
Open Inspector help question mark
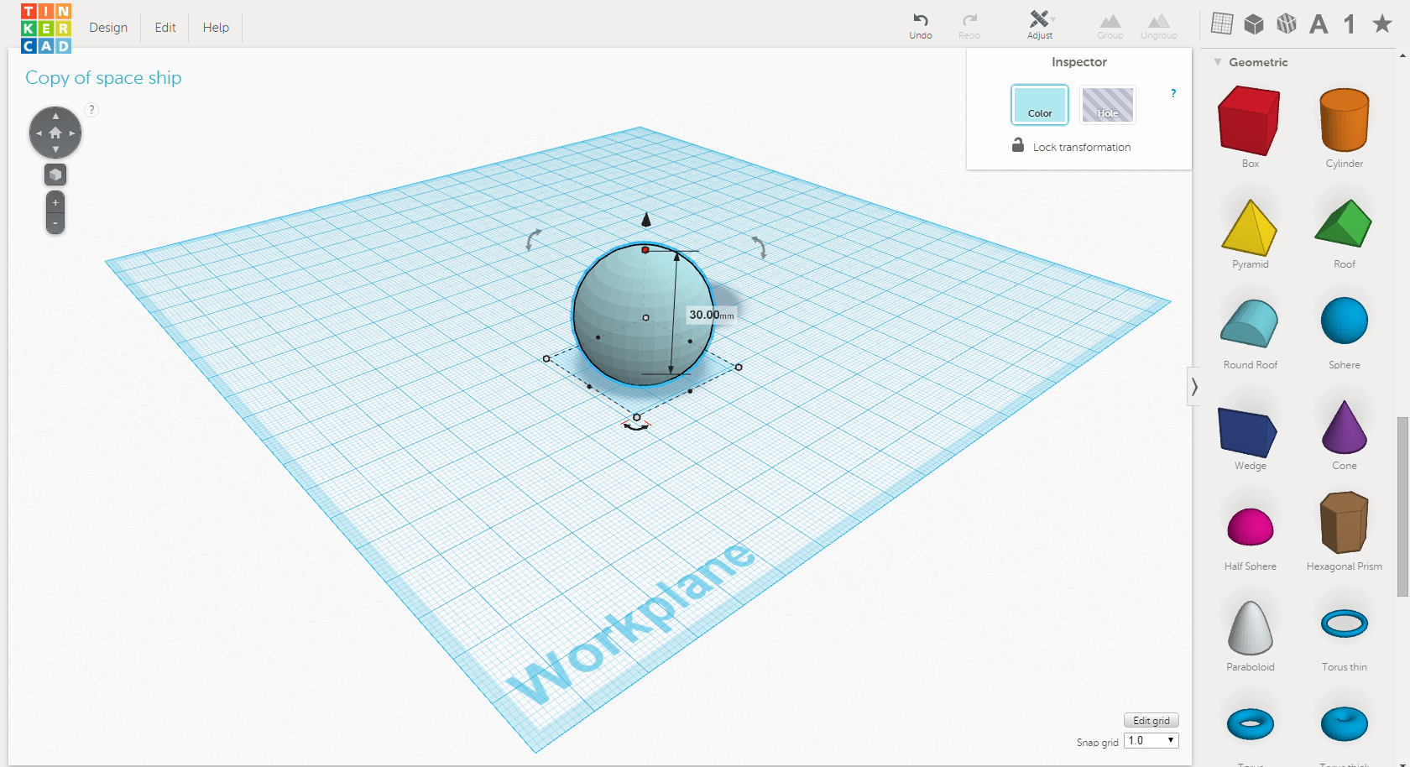(1173, 93)
